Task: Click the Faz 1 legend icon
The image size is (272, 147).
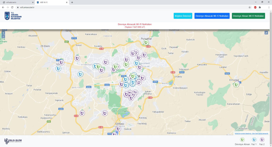Action: tap(254, 140)
